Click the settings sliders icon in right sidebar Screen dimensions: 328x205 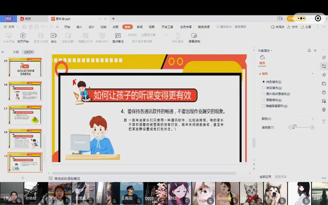tap(324, 66)
